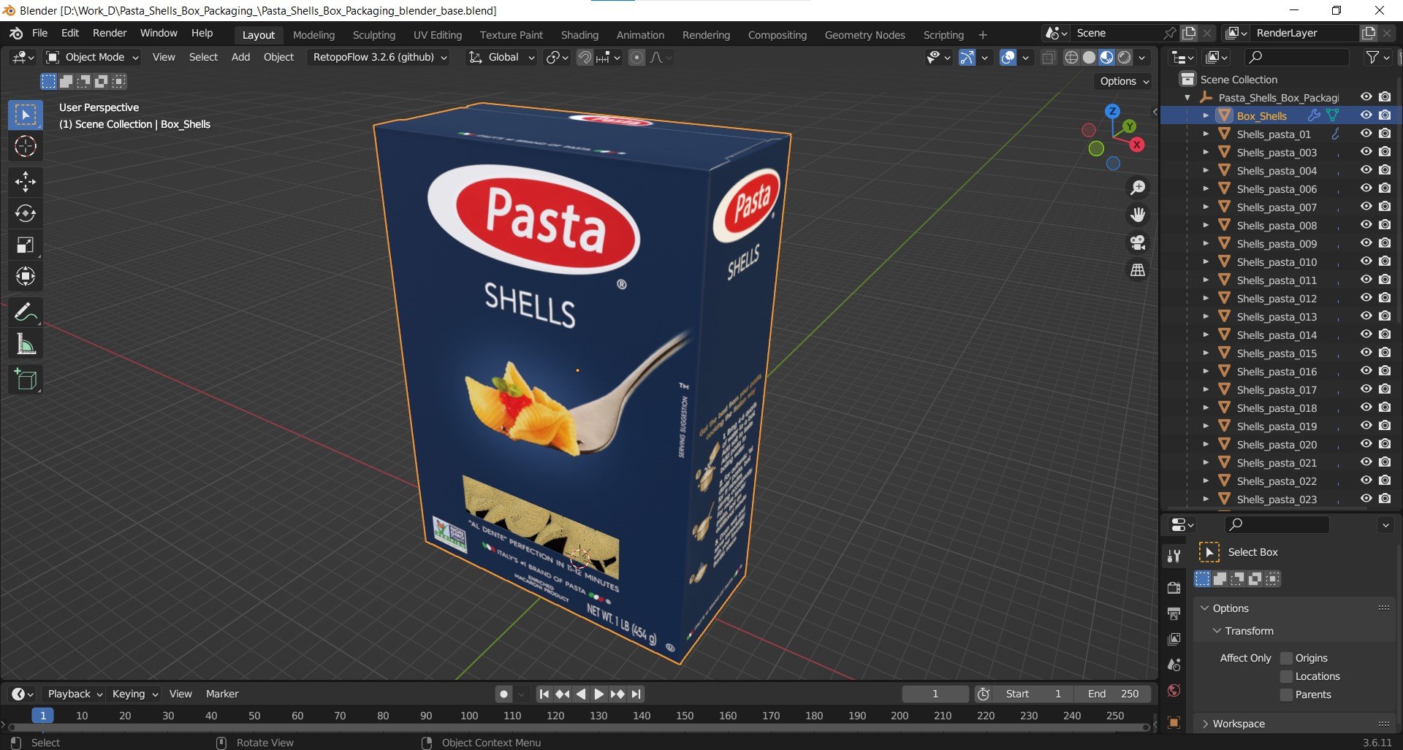Screen dimensions: 1403x750
Task: Click the Blender logo menu icon
Action: tap(16, 34)
